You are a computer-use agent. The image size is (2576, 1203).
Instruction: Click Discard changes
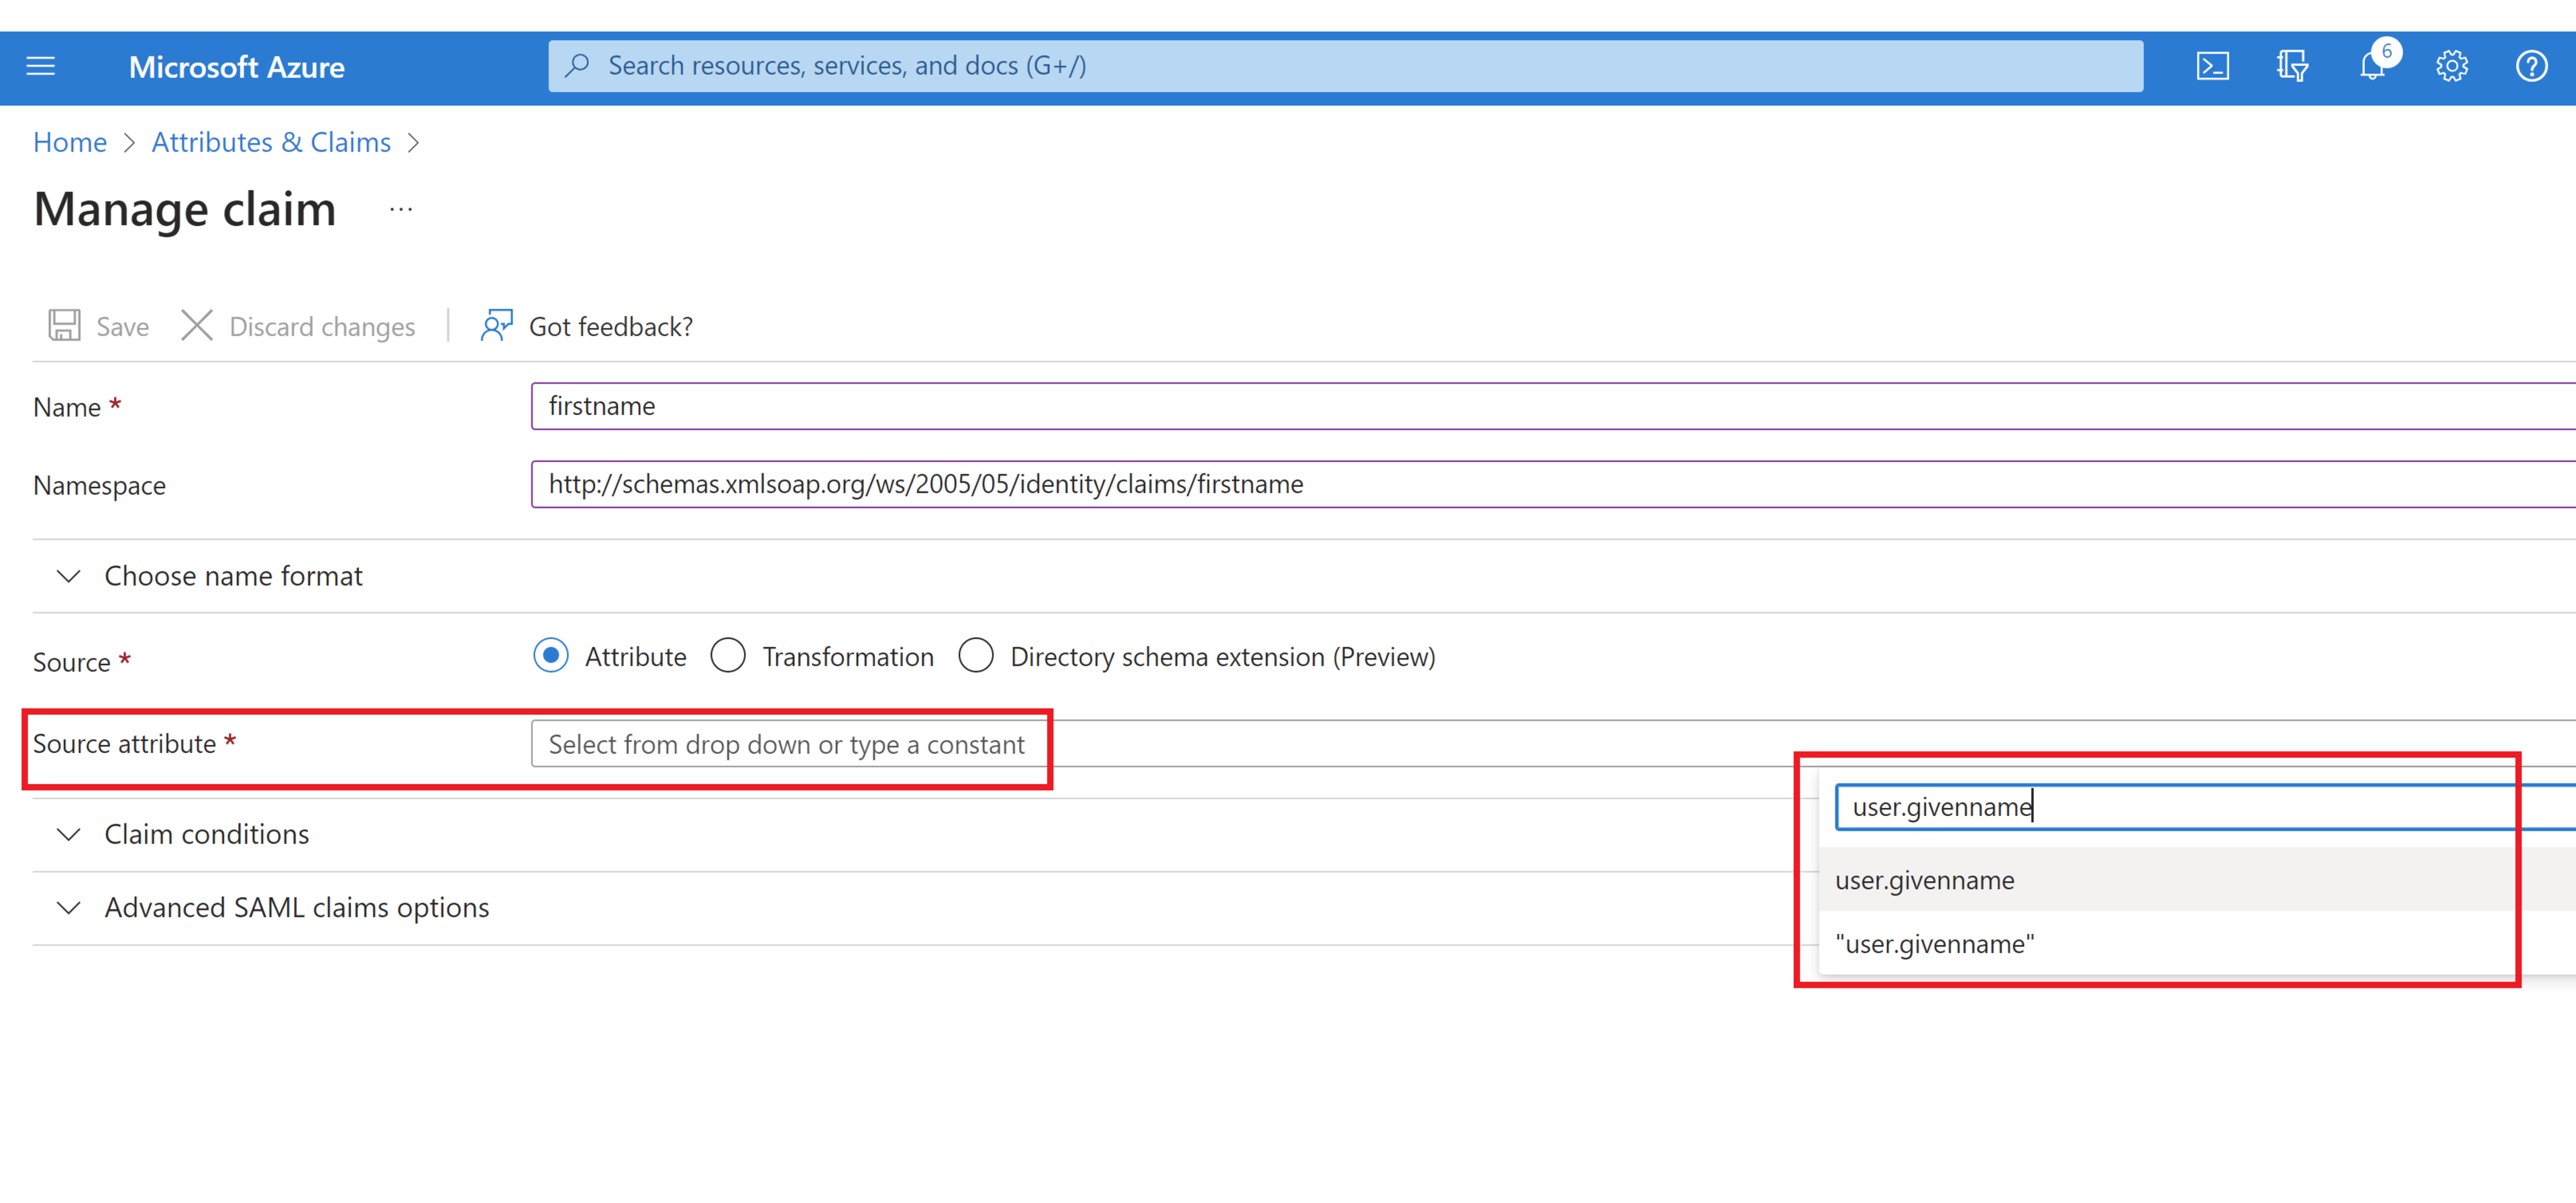pos(299,326)
